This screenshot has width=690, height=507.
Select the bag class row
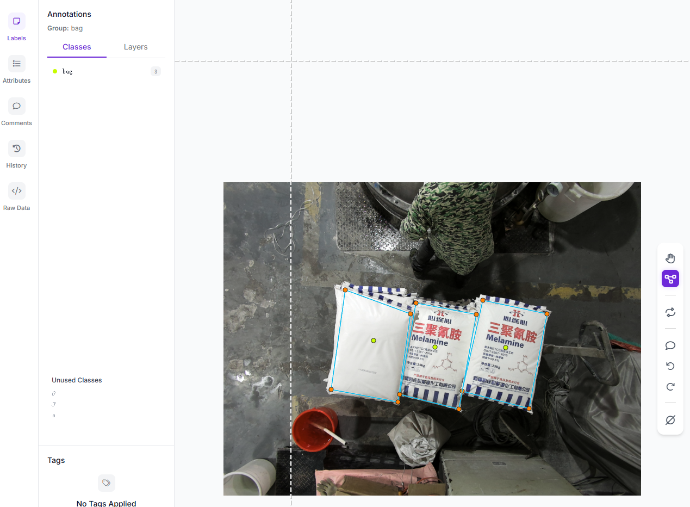(x=107, y=71)
